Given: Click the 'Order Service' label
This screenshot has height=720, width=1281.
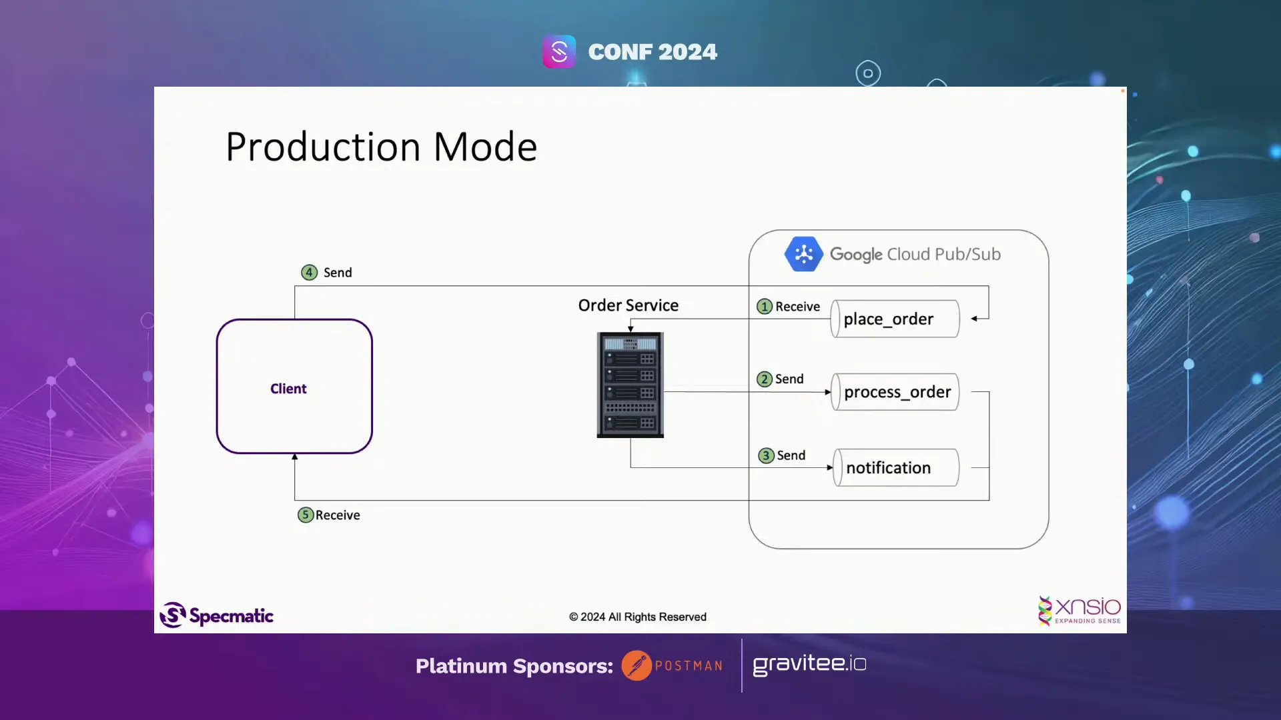Looking at the screenshot, I should [628, 305].
